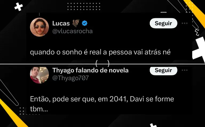Open Thyago's profile picture thumbnail
This screenshot has height=127, width=205.
tap(39, 75)
